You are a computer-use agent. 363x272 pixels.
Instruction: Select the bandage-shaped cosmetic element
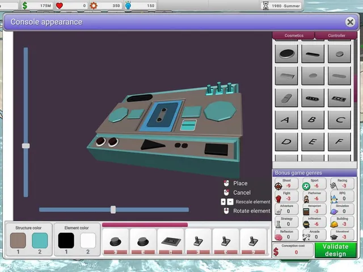point(286,97)
